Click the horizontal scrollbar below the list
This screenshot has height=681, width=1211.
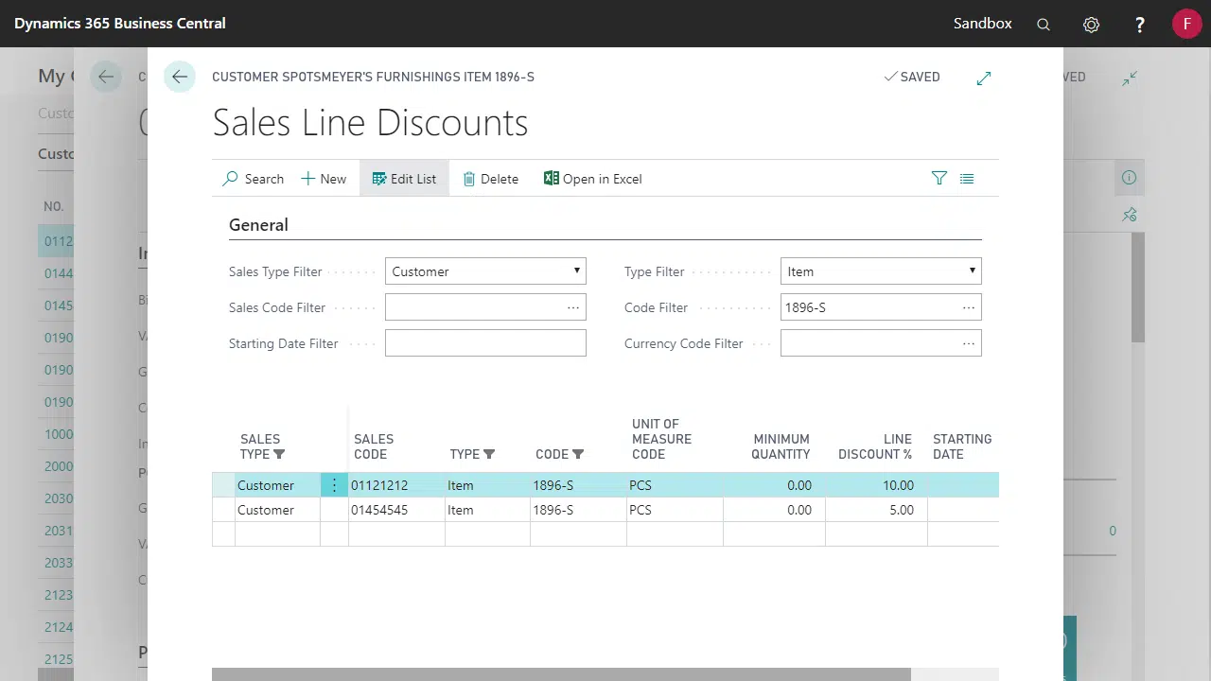click(x=560, y=673)
